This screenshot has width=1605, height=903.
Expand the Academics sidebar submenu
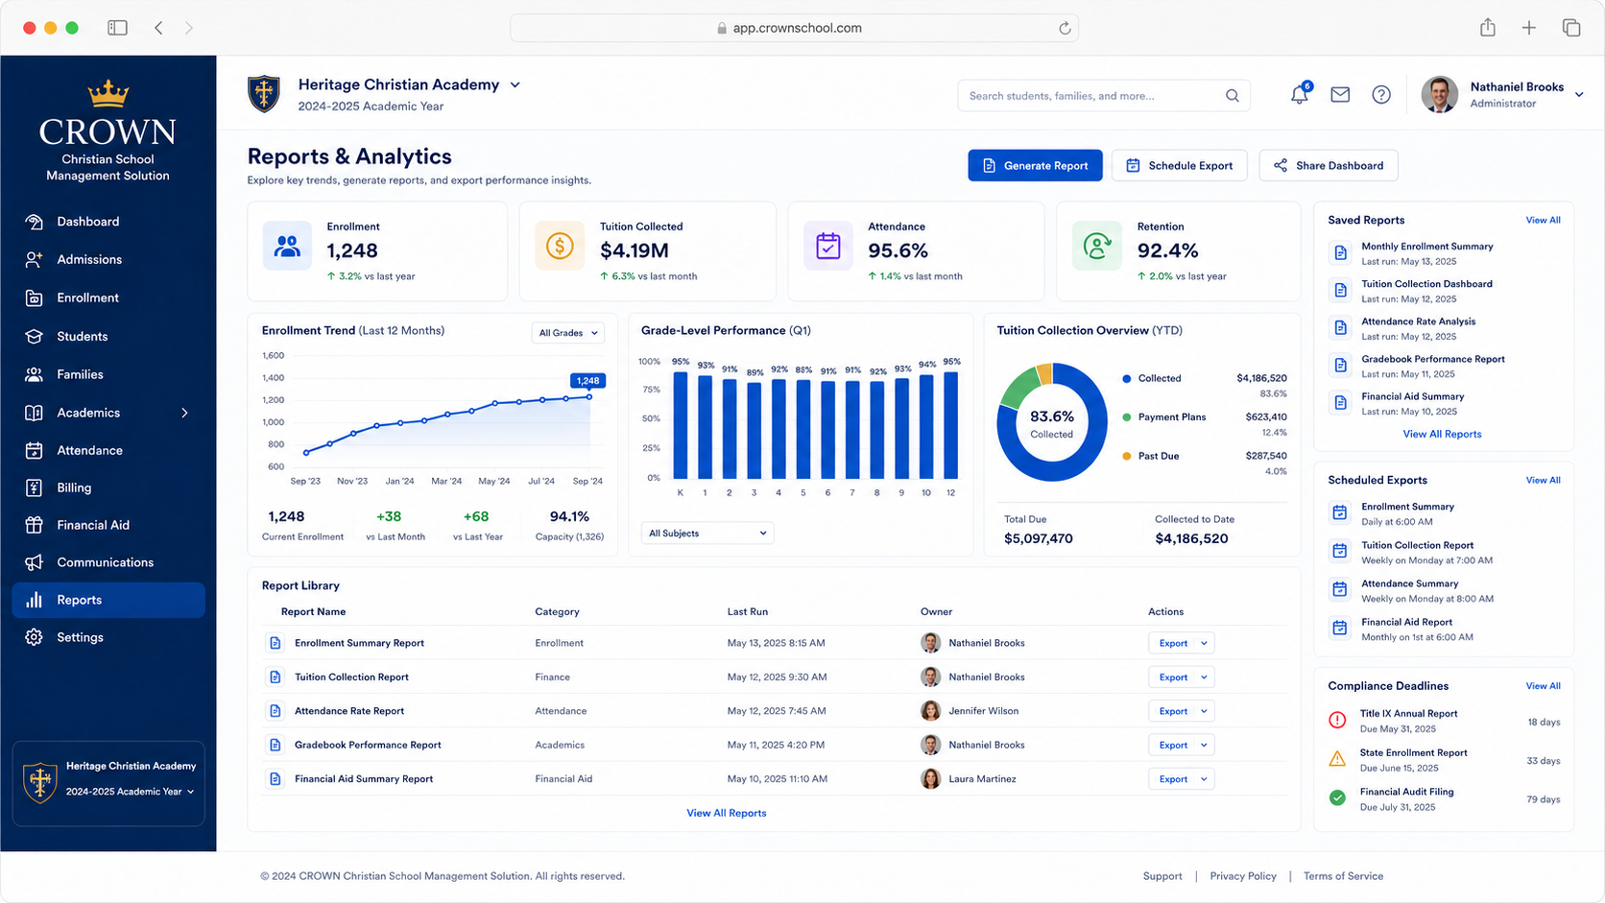(185, 413)
